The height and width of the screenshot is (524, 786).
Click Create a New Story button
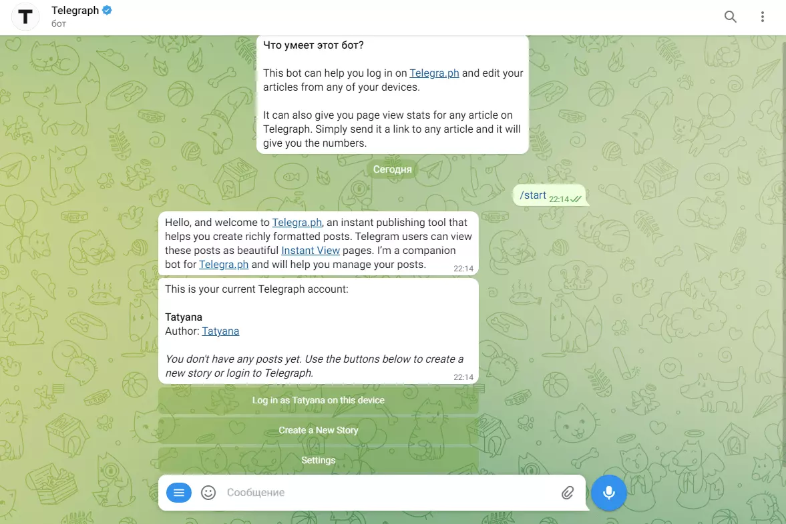click(x=319, y=431)
